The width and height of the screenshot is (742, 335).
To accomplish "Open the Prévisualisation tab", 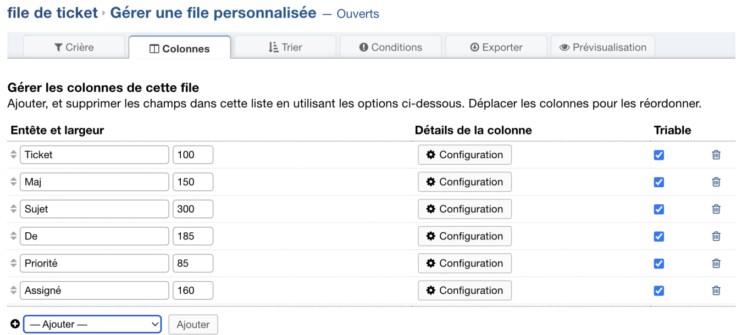I will pos(603,47).
